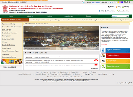133x97 pixels.
Task: Open footer Accessibility Statement link
Action: (25, 74)
